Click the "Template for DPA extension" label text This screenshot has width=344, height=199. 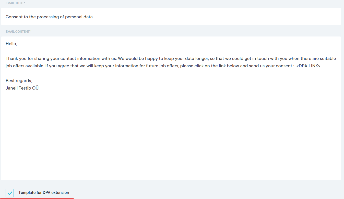[44, 193]
